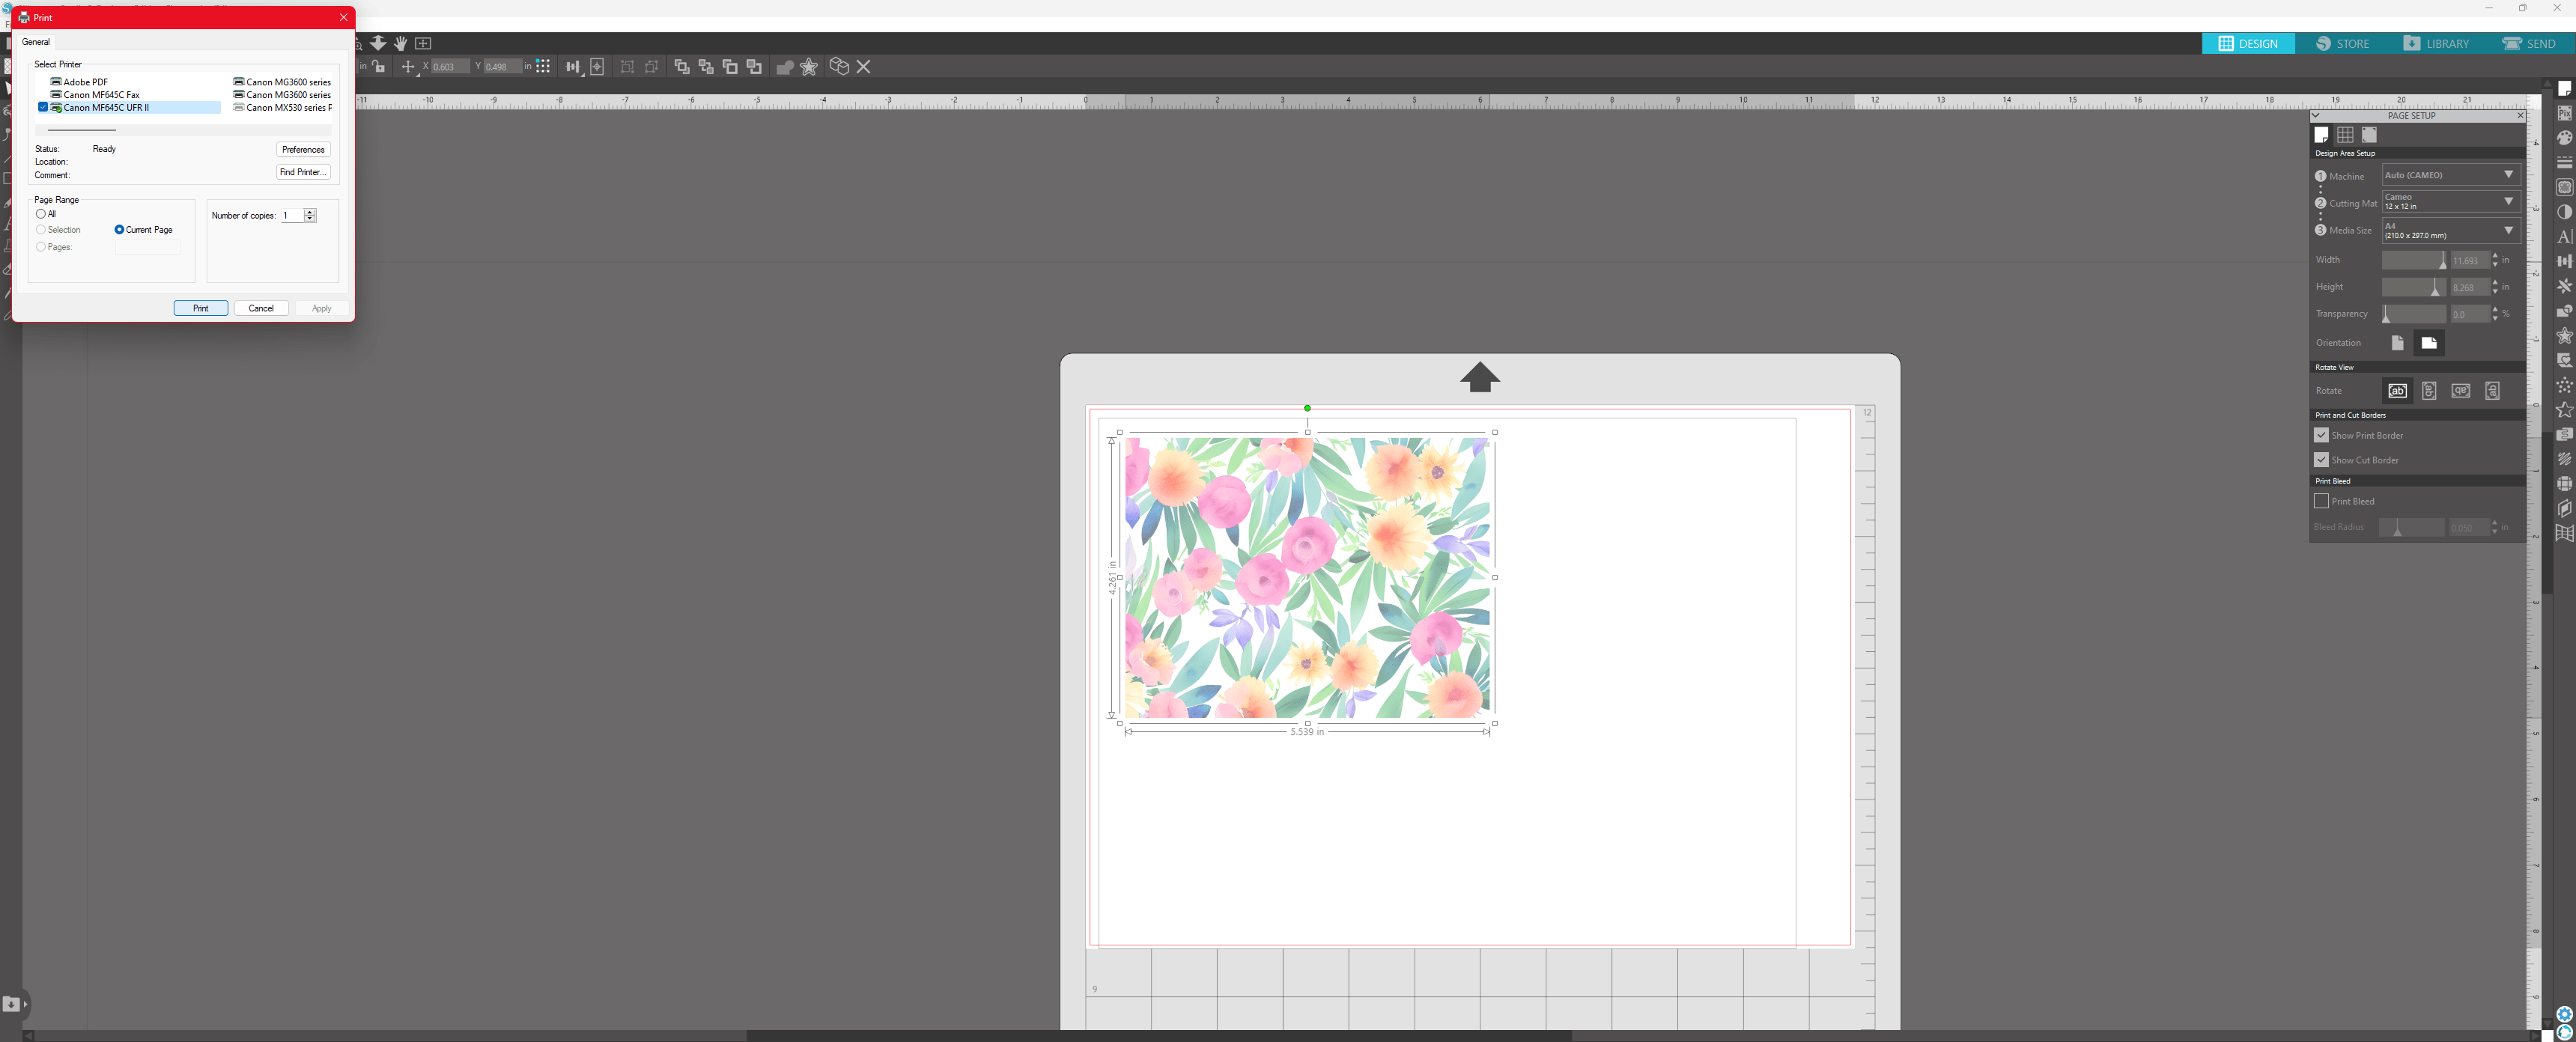
Task: Click the Weld shapes icon
Action: [785, 67]
